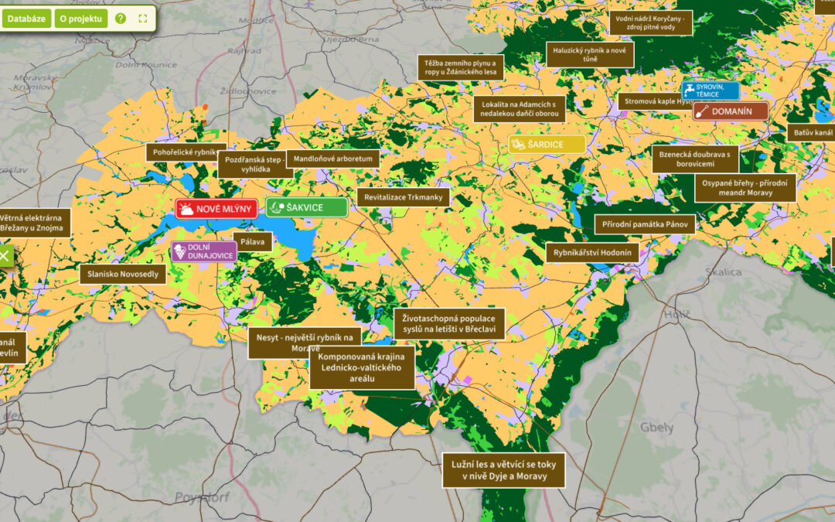This screenshot has width=835, height=522.
Task: Click the shovel icon on Domanín
Action: [702, 111]
